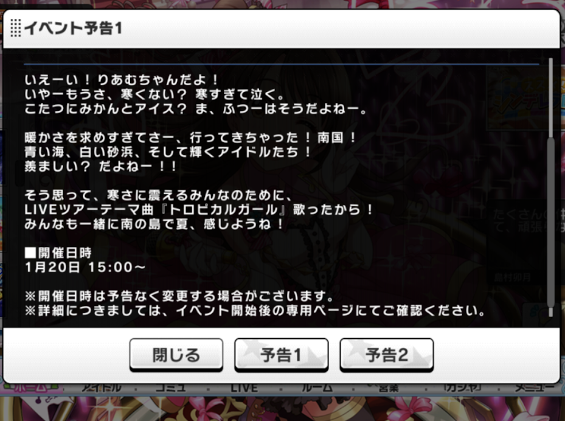Screen dimensions: 565x421
Task: Click the ■開催日時 heading marker
Action: tap(30, 252)
